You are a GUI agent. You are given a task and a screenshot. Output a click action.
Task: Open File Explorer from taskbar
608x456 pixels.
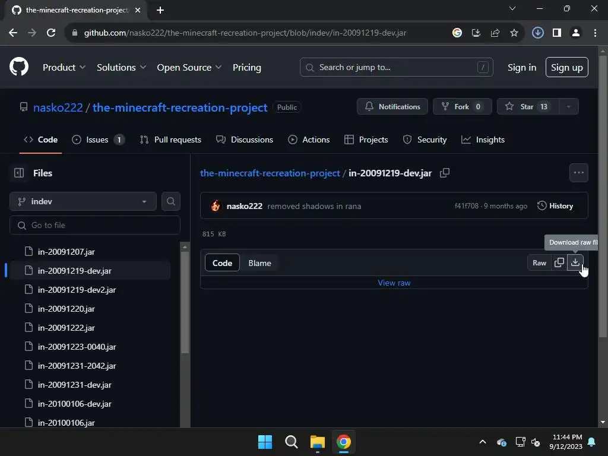click(318, 442)
